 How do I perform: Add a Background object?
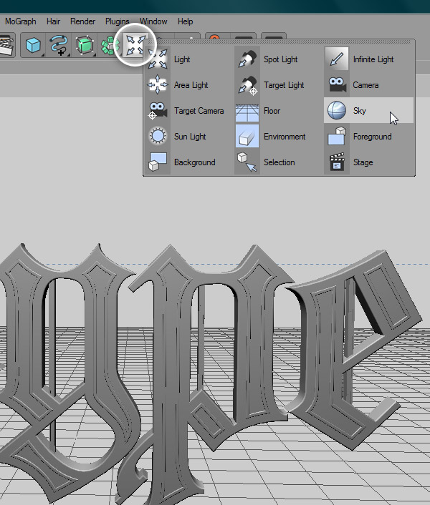click(x=188, y=162)
